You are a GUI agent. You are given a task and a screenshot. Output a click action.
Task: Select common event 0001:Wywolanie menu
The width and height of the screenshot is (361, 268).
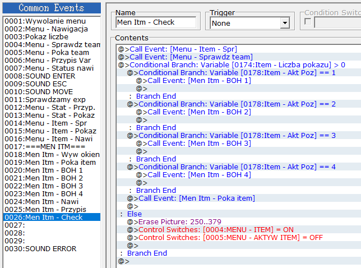click(x=52, y=21)
